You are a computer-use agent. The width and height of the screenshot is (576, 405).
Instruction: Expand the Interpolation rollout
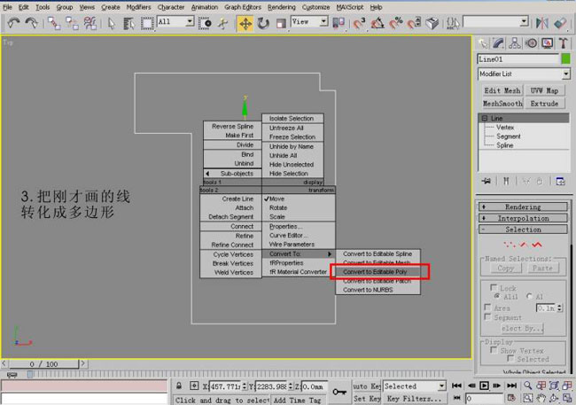point(523,218)
